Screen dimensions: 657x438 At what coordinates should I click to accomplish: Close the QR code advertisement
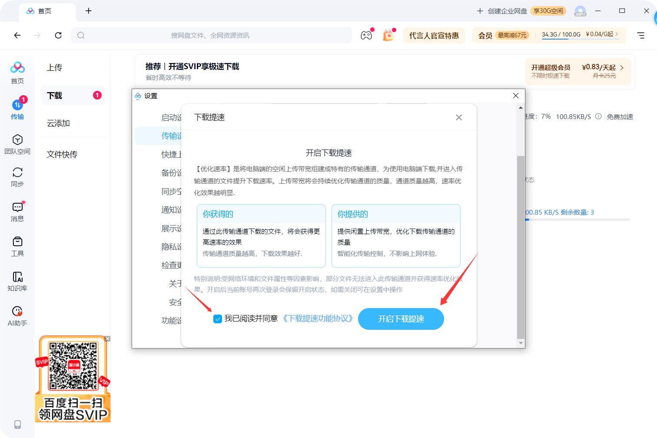[x=107, y=338]
